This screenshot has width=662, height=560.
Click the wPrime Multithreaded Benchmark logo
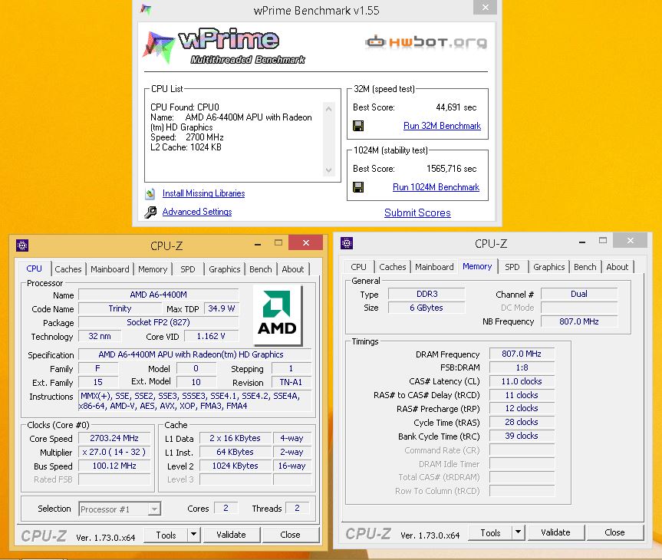click(x=224, y=47)
